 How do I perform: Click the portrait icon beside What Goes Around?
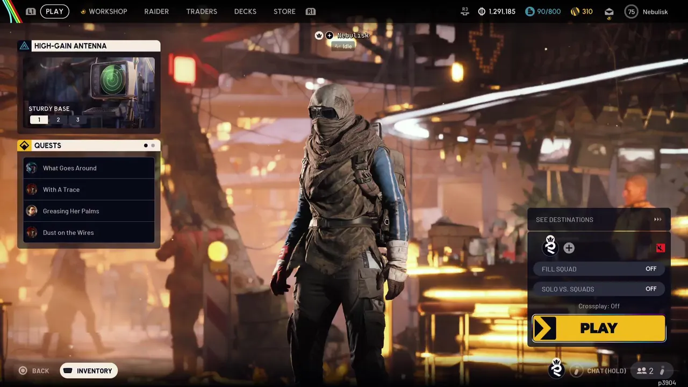click(32, 168)
